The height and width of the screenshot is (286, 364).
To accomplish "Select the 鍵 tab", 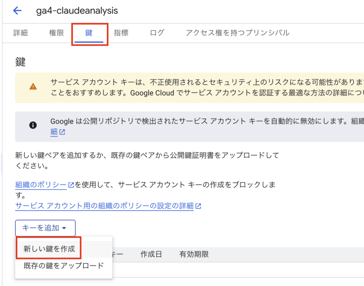I will [x=89, y=33].
